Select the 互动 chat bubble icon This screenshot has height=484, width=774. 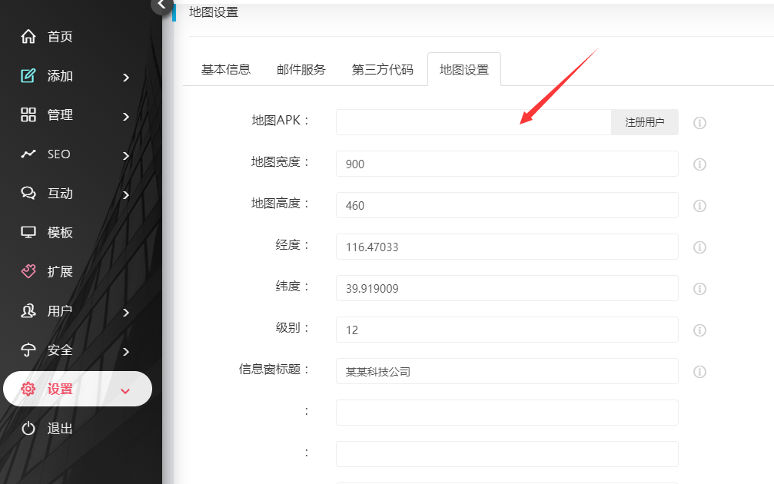point(28,194)
